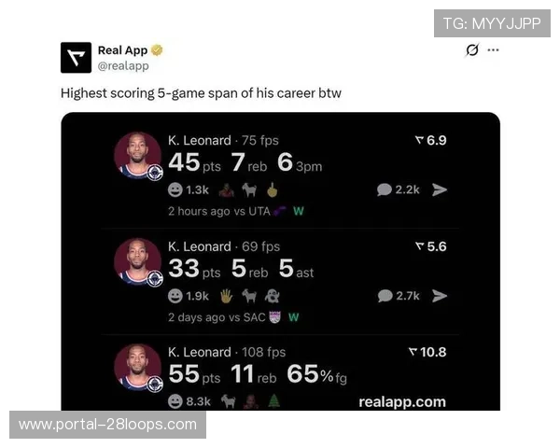Click the Real App profile avatar logo
The height and width of the screenshot is (448, 560).
(x=76, y=58)
